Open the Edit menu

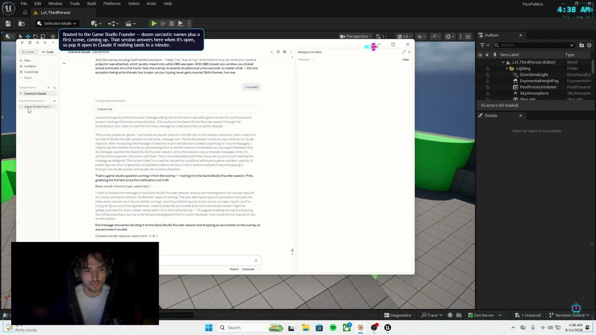38,4
